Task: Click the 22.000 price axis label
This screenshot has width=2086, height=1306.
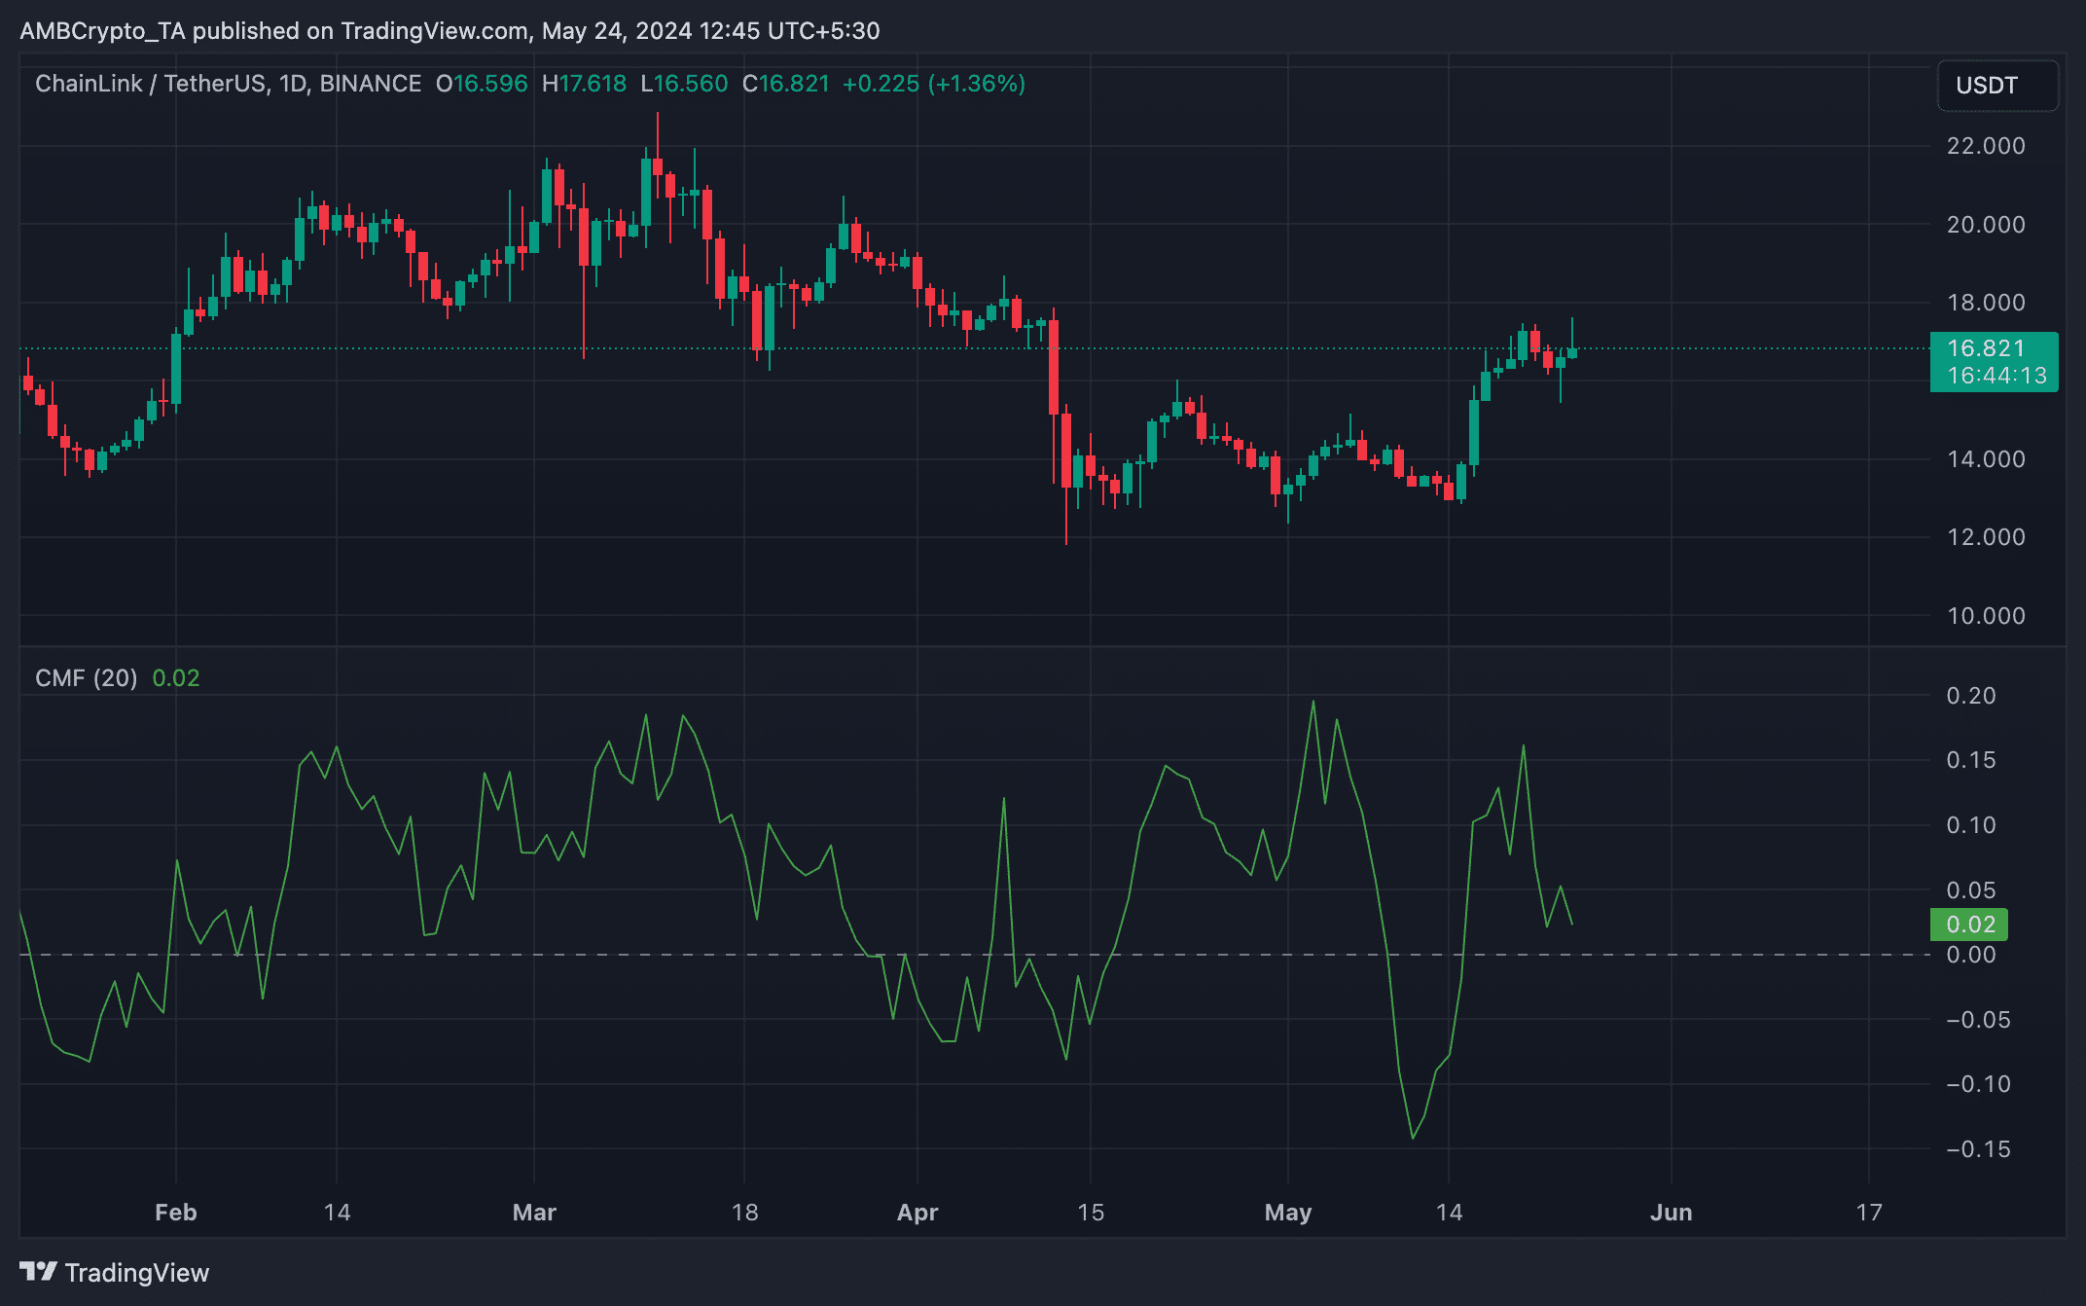Action: click(1986, 146)
